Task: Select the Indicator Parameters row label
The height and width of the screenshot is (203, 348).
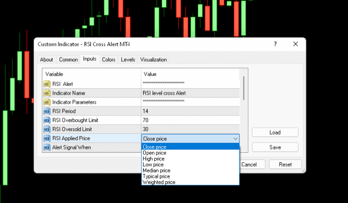Action: (75, 102)
